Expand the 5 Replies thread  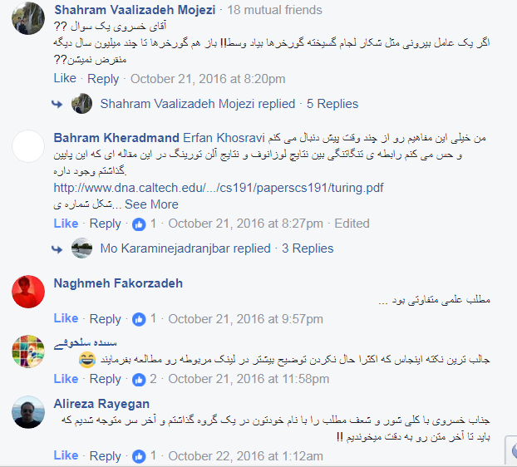(x=332, y=104)
